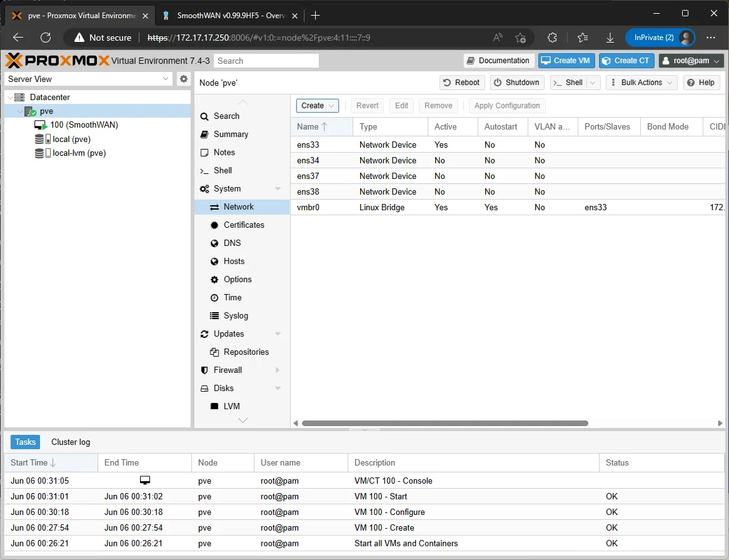
Task: Open browser settings and more menu
Action: tap(710, 38)
